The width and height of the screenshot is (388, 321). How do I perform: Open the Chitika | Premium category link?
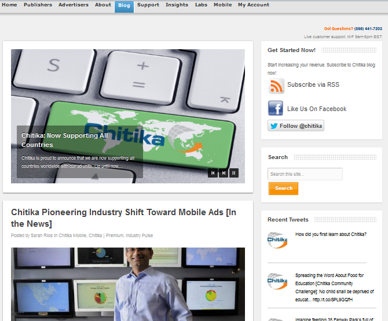pos(106,235)
